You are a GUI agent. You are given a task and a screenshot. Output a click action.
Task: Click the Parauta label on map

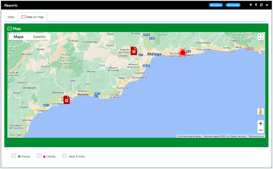(x=46, y=66)
